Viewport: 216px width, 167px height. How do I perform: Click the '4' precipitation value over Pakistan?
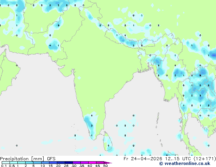(x=50, y=45)
